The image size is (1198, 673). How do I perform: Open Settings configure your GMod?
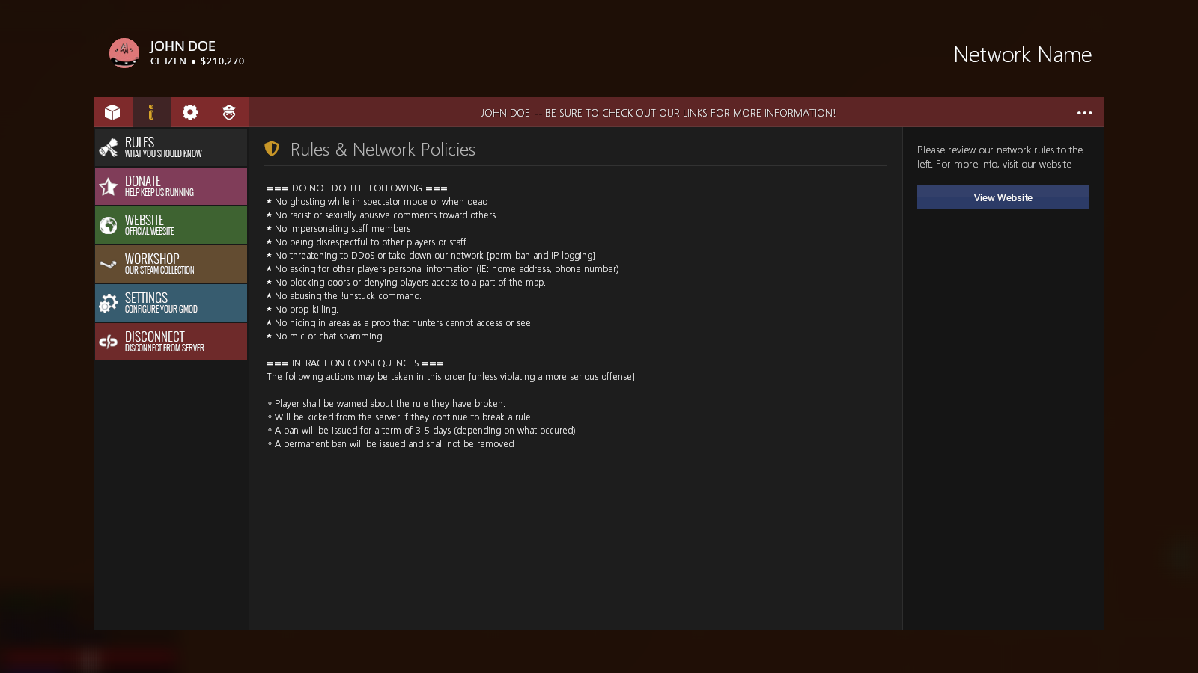[x=171, y=303]
